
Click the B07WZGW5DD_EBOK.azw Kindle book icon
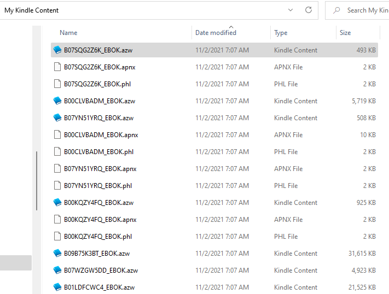pos(57,270)
